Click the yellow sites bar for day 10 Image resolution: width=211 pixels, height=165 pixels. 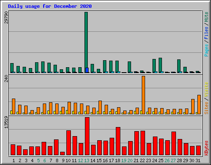click(67, 112)
